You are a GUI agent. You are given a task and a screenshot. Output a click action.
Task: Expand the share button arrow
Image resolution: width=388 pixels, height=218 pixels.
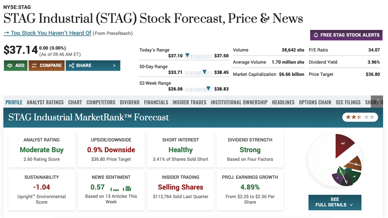click(x=114, y=66)
